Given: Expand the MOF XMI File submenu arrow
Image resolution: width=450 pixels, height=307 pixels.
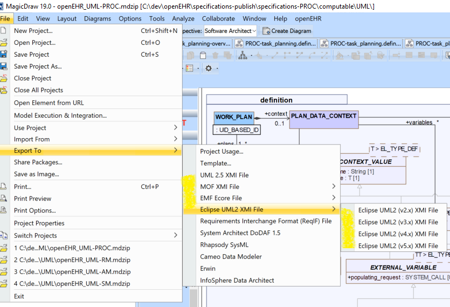Looking at the screenshot, I should [334, 186].
